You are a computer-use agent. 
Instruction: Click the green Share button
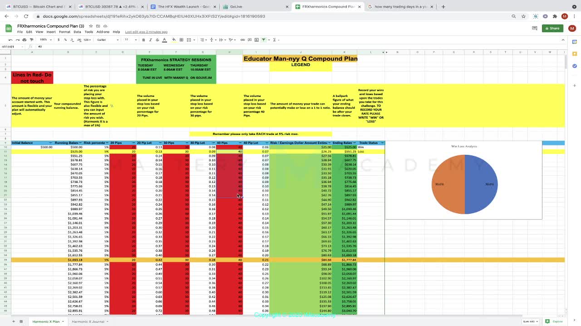click(552, 28)
